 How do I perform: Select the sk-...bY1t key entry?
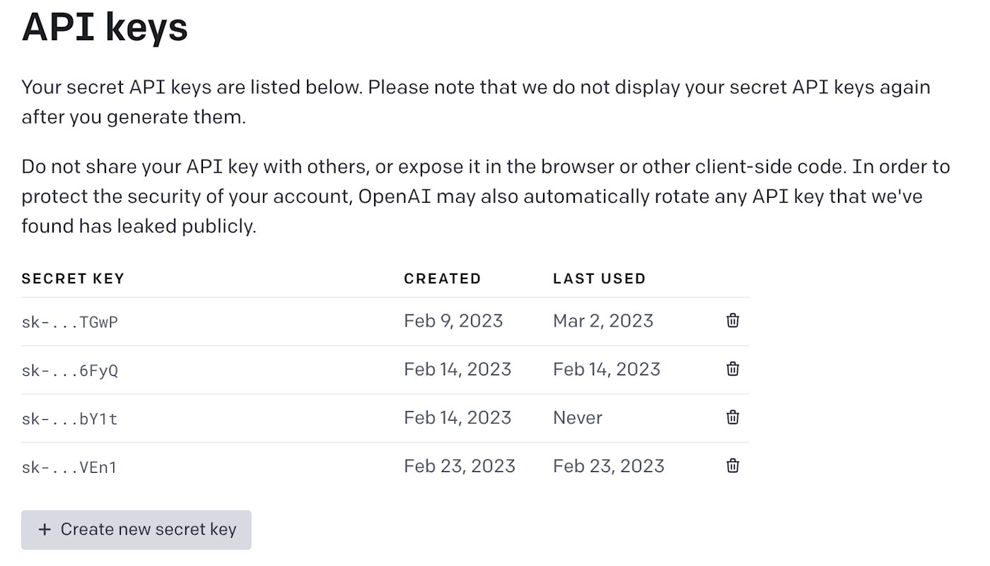tap(70, 419)
